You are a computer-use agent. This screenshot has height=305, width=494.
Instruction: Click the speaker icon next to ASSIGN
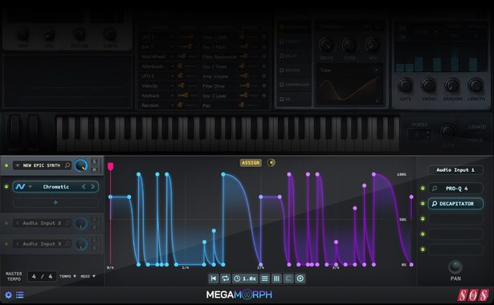point(271,162)
